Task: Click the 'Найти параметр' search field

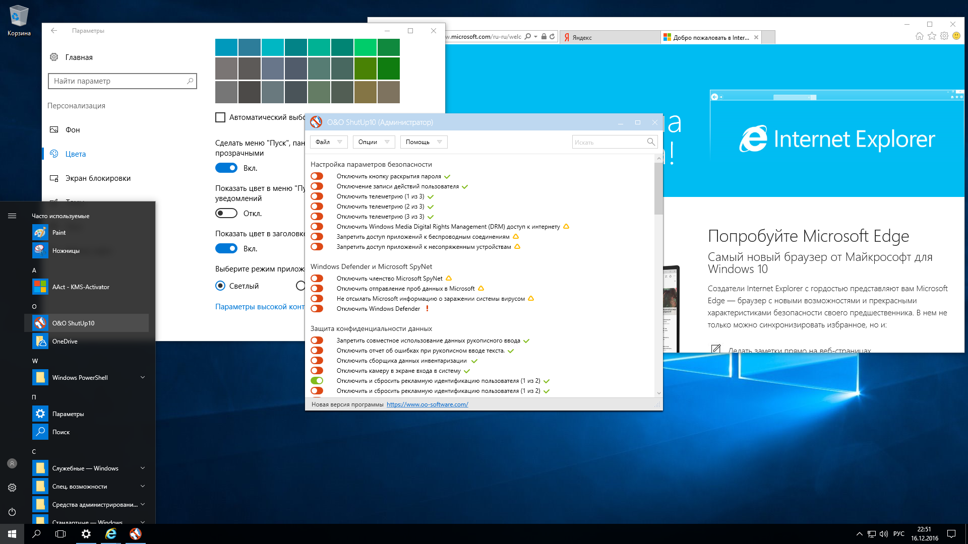Action: click(123, 81)
